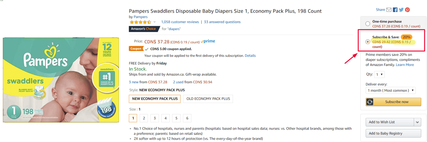
Task: Select the One-time purchase option
Action: tap(368, 24)
